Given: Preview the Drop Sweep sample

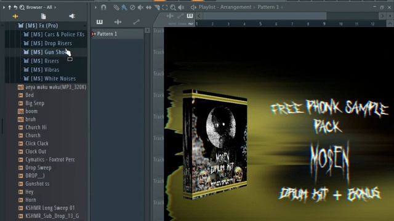Looking at the screenshot, I should coord(34,168).
